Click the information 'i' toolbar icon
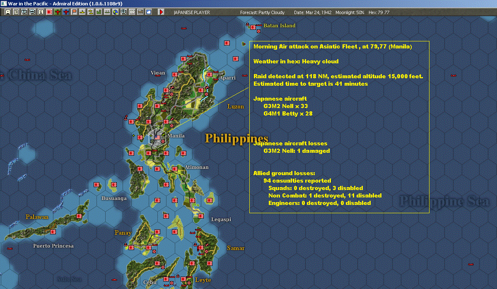 point(41,12)
